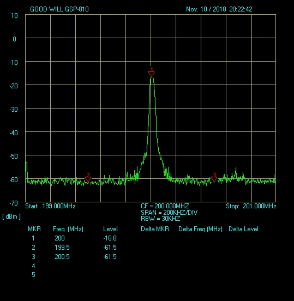Click the RBW = 30KHZ readout
This screenshot has width=294, height=301.
pyautogui.click(x=160, y=219)
